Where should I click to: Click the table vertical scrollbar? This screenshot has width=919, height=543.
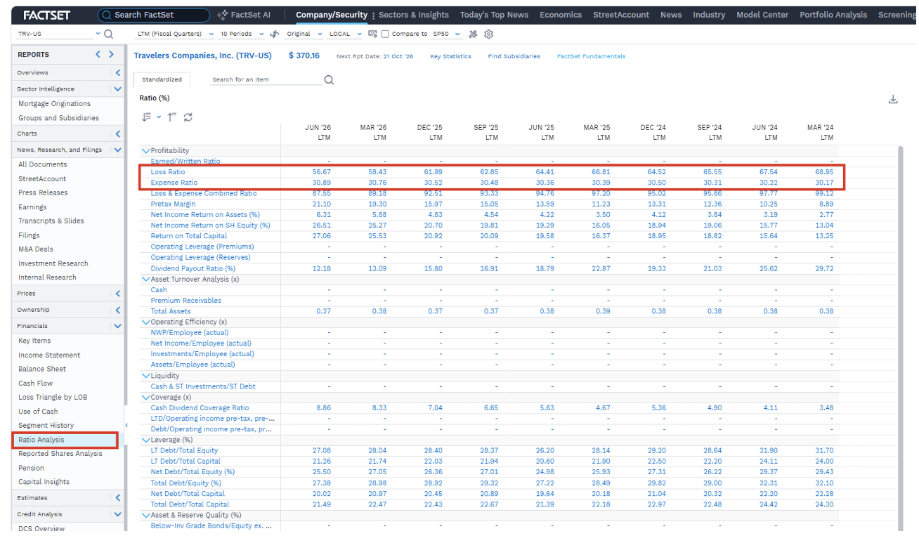901,337
